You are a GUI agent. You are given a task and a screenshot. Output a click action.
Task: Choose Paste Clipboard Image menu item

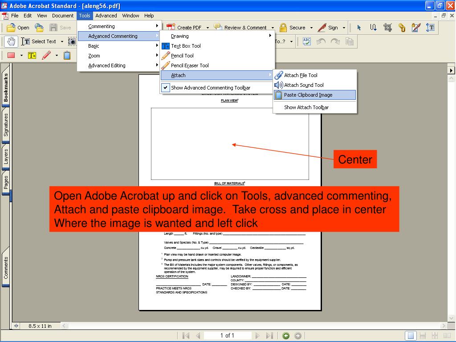(314, 95)
